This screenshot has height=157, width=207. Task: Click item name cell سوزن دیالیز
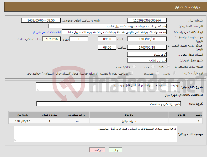tap(129, 121)
